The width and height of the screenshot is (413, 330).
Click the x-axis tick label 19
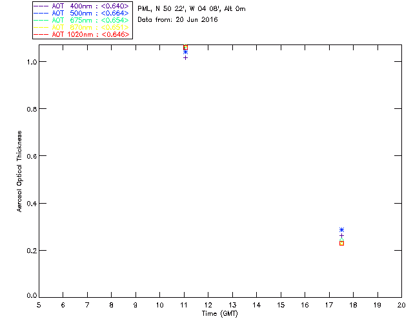point(378,305)
